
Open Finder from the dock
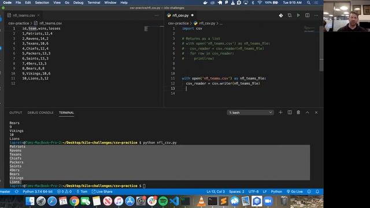[29, 201]
